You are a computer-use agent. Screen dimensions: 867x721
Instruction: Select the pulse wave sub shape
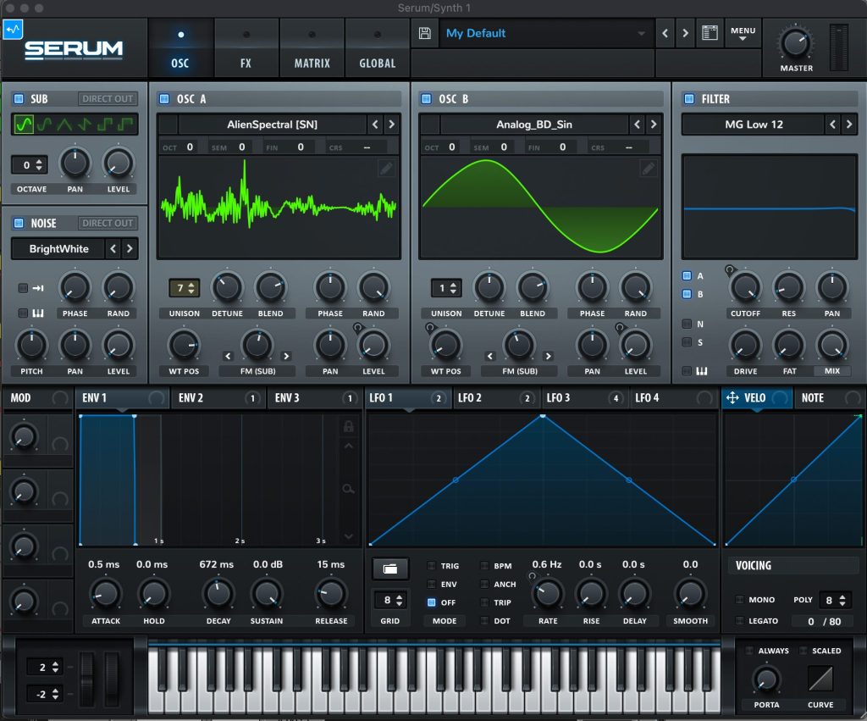click(125, 125)
